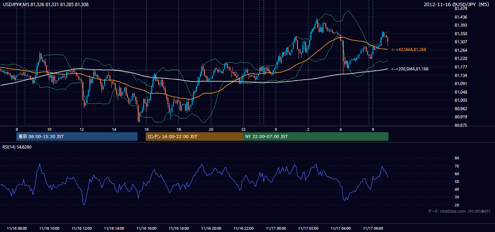Click bottom date label 11/16 10:00
Screen dimensions: 495x232
(49, 229)
